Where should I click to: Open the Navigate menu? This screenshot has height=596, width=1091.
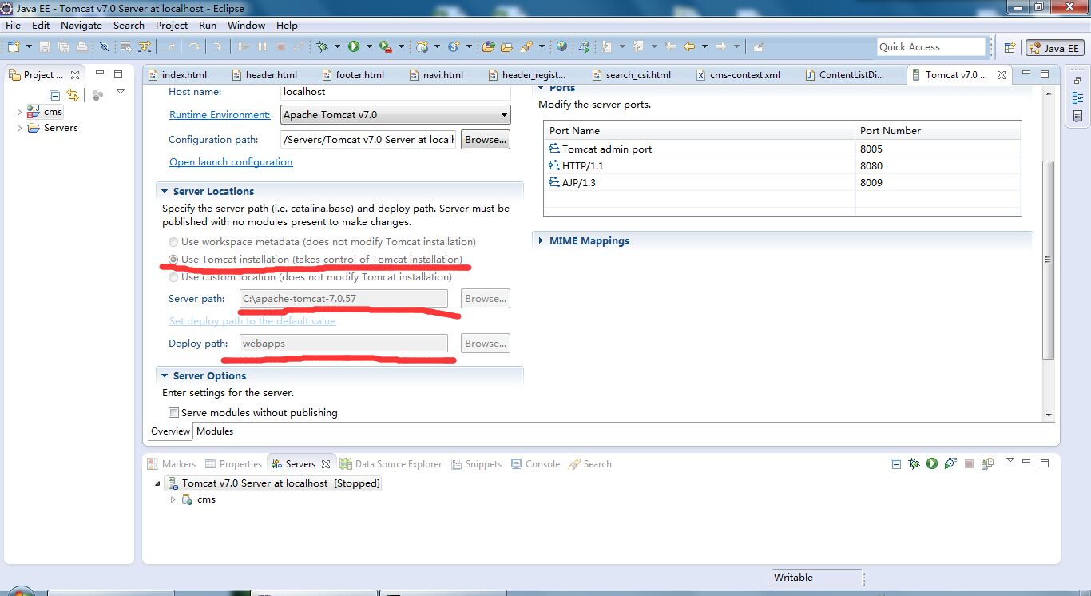(x=81, y=26)
